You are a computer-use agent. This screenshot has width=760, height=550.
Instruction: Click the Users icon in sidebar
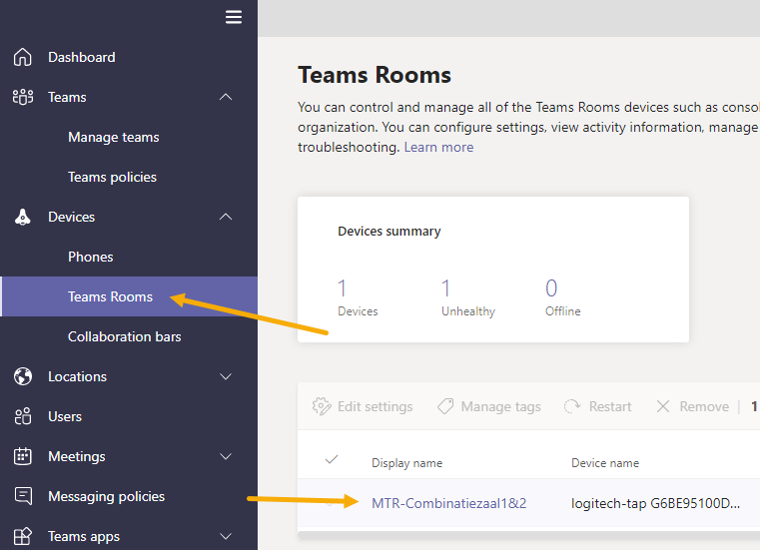[23, 416]
